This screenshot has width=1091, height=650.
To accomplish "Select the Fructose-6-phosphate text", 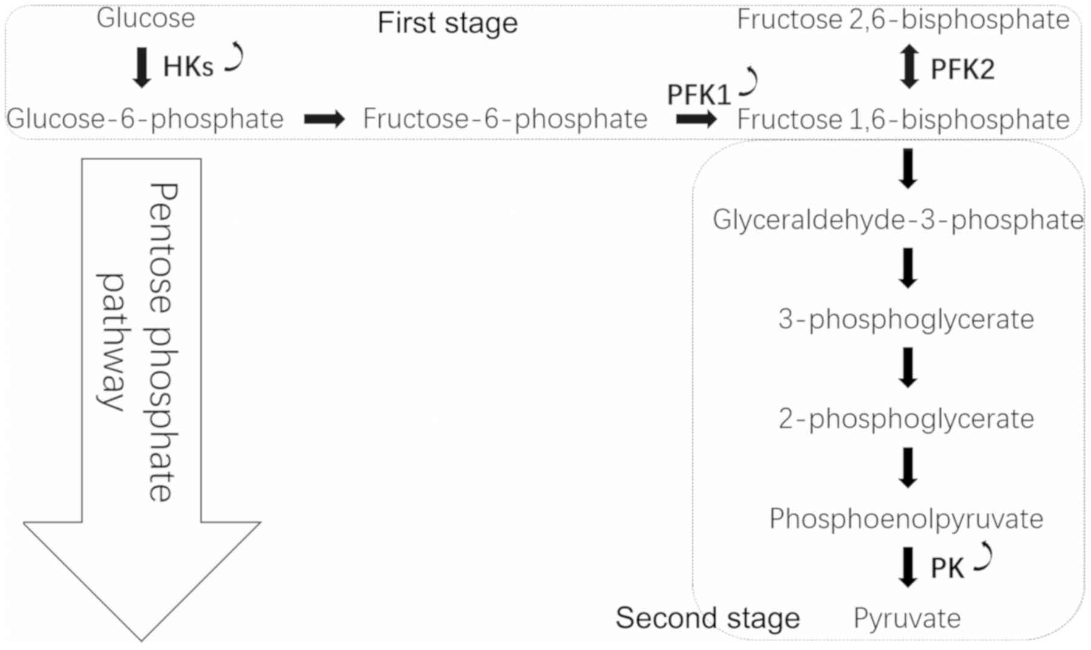I will tap(505, 118).
